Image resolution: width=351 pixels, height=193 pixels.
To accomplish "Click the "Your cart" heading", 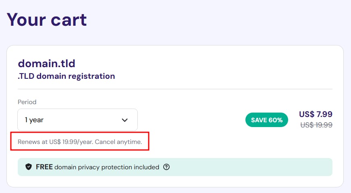I will click(47, 19).
